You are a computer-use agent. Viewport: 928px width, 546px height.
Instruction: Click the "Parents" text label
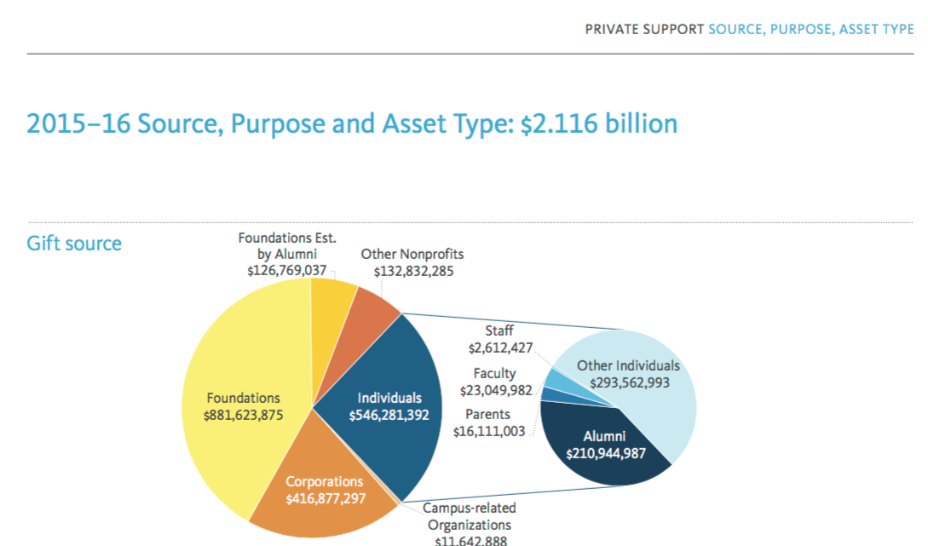(x=487, y=415)
